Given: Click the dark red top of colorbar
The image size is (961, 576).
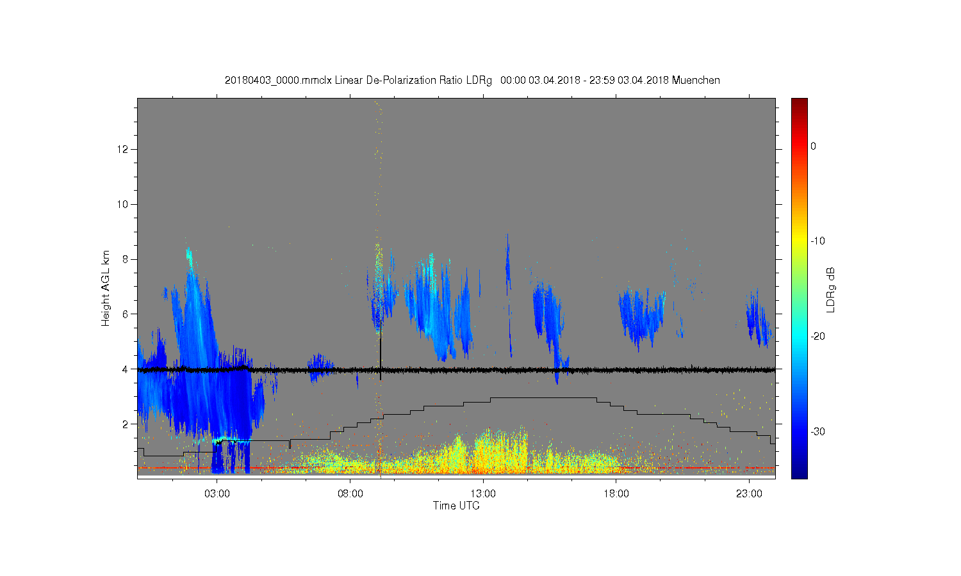Looking at the screenshot, I should [800, 104].
